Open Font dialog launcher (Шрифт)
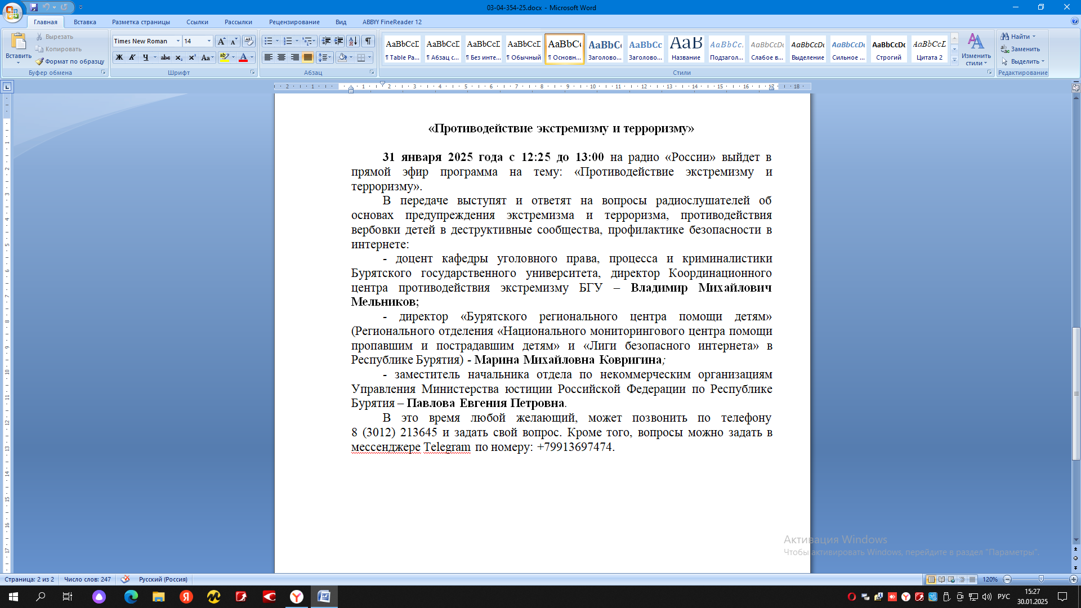 [x=253, y=73]
